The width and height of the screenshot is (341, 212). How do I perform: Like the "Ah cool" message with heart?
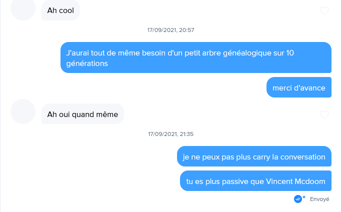click(x=324, y=10)
